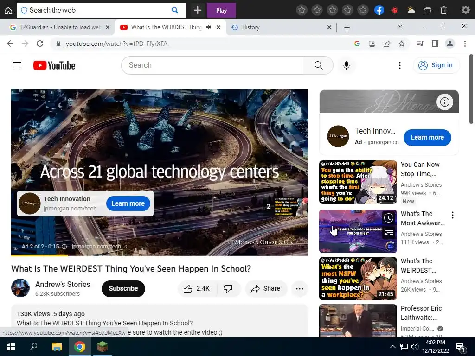Open Andrew's Stories channel name link
Screen dimensions: 475x356
(x=63, y=284)
